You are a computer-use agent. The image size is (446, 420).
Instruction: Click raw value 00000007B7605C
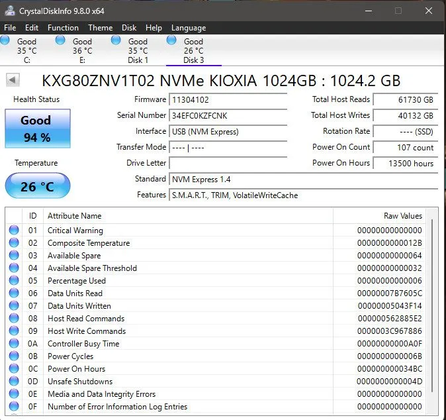click(x=390, y=293)
